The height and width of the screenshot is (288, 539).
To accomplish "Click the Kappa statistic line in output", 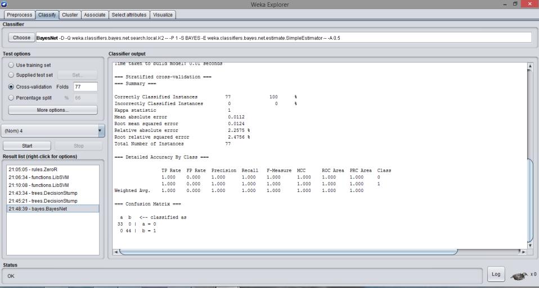I will point(173,111).
